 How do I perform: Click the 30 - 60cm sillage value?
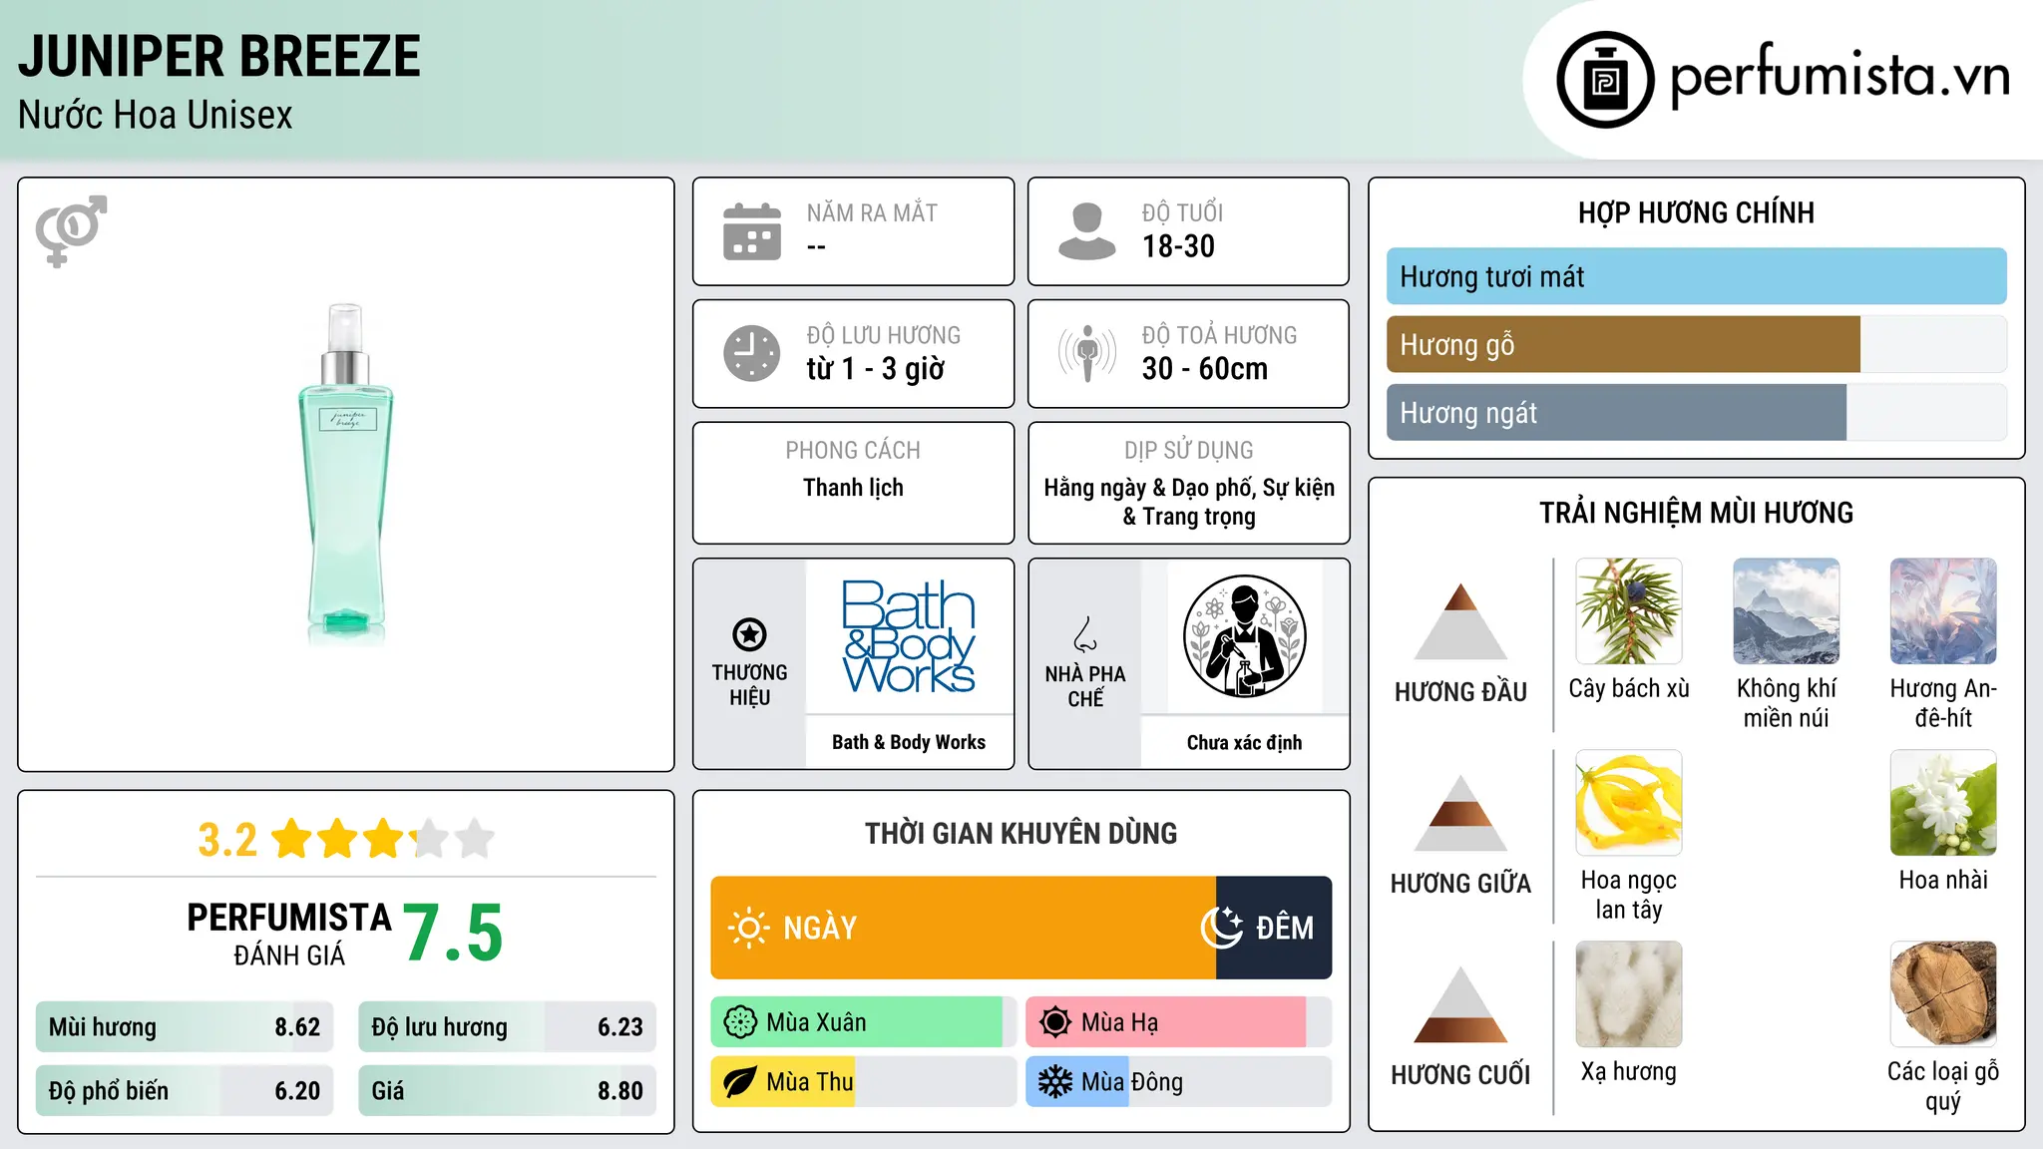point(1205,369)
